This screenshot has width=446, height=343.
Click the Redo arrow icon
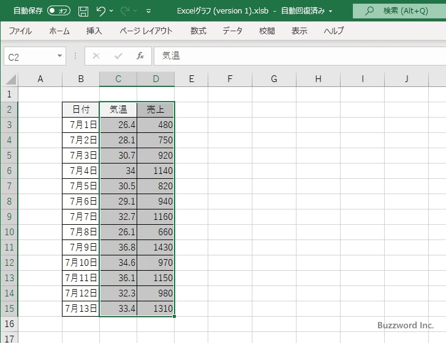(x=124, y=11)
